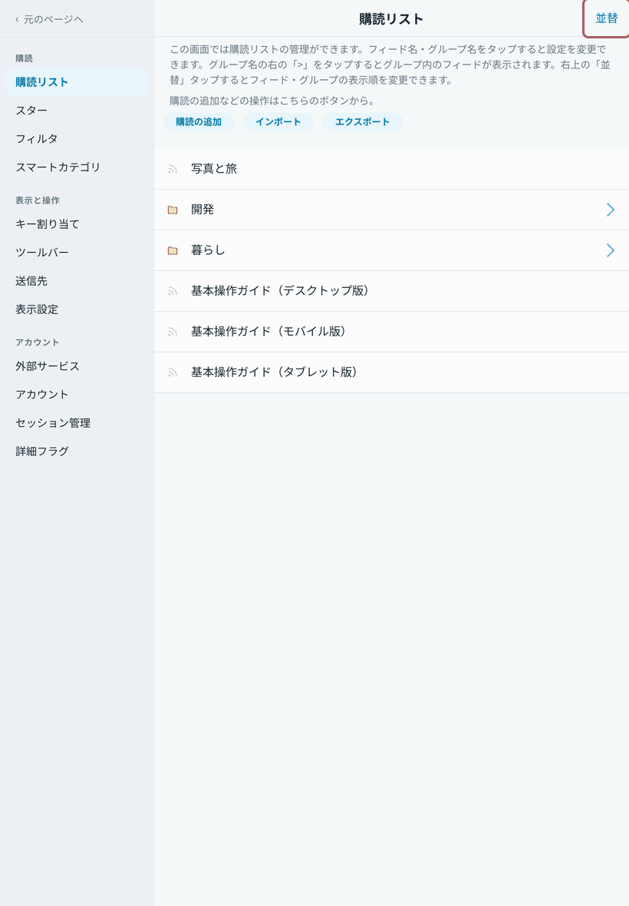
Task: Click RSS icon of 基本操作ガイド（デスクトップ版）
Action: (172, 291)
